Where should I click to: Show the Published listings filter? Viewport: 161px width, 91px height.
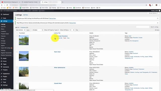(x=24, y=28)
